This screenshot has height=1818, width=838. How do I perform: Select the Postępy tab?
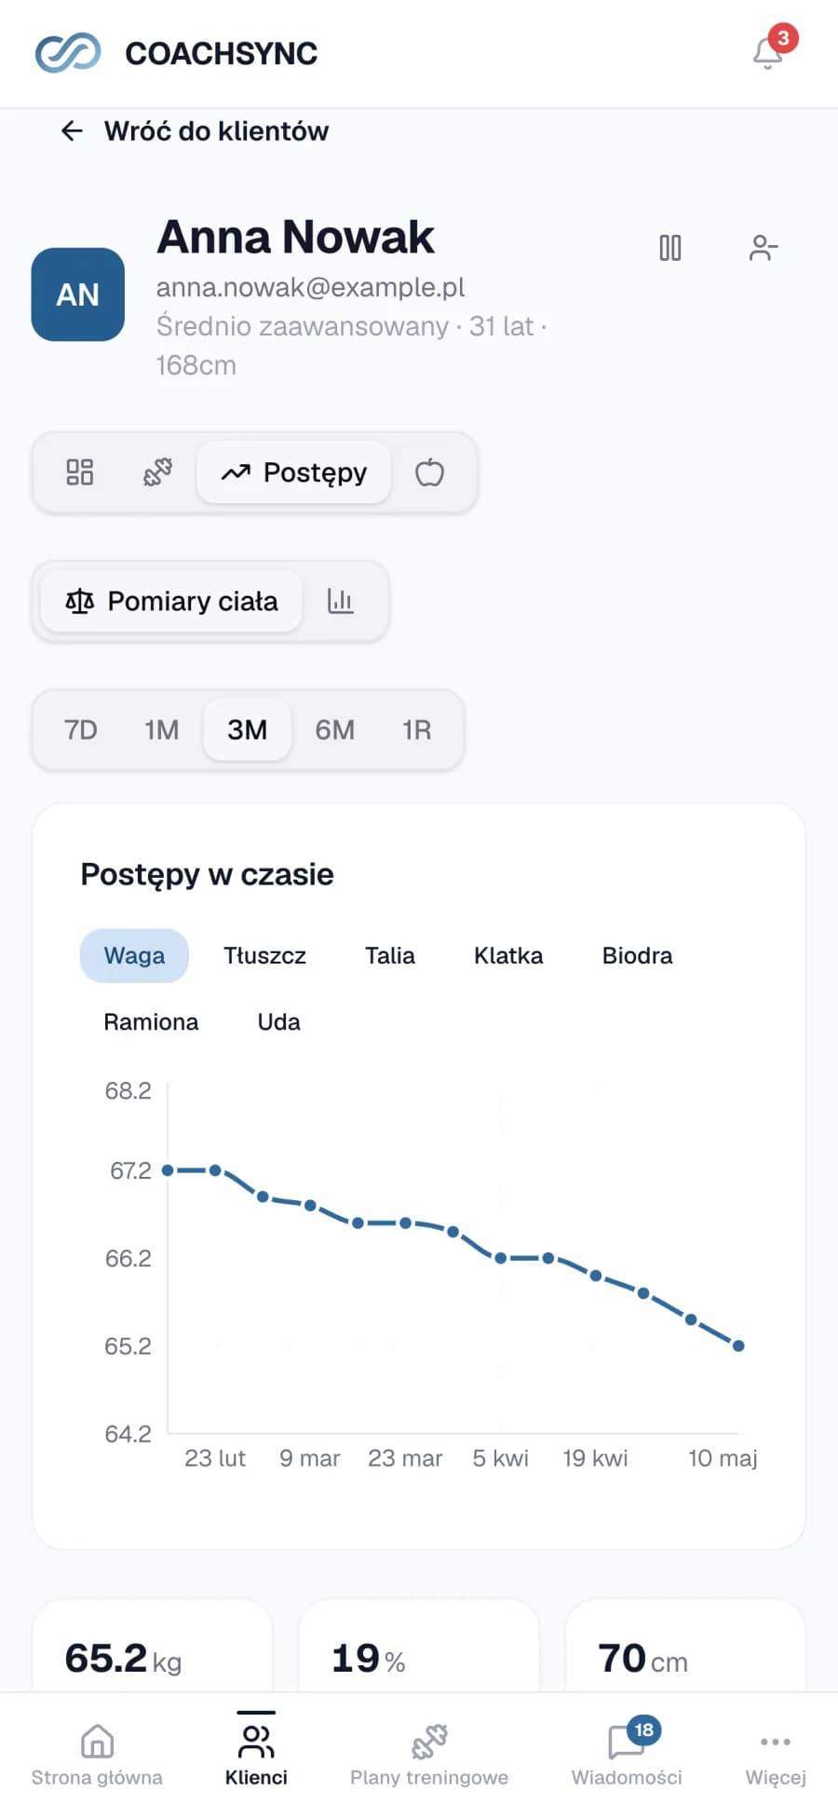pyautogui.click(x=294, y=472)
